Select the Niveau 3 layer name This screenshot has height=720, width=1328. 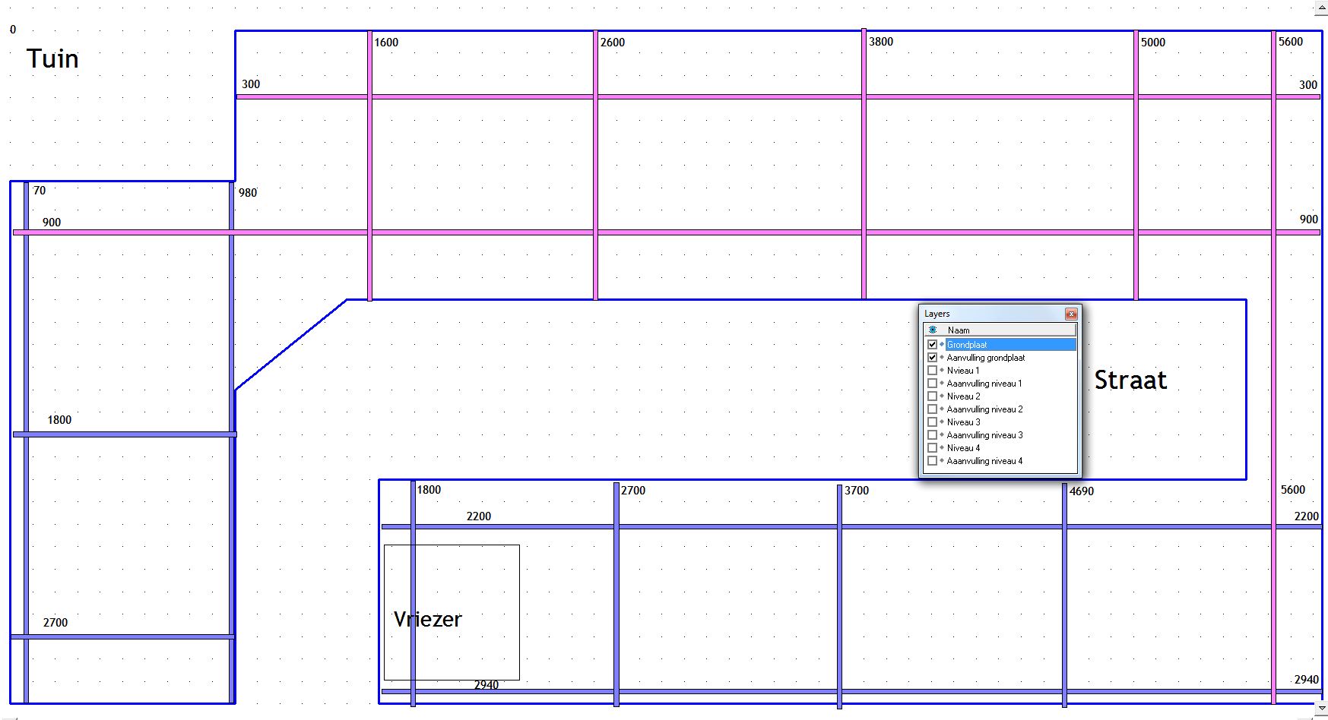tap(963, 422)
